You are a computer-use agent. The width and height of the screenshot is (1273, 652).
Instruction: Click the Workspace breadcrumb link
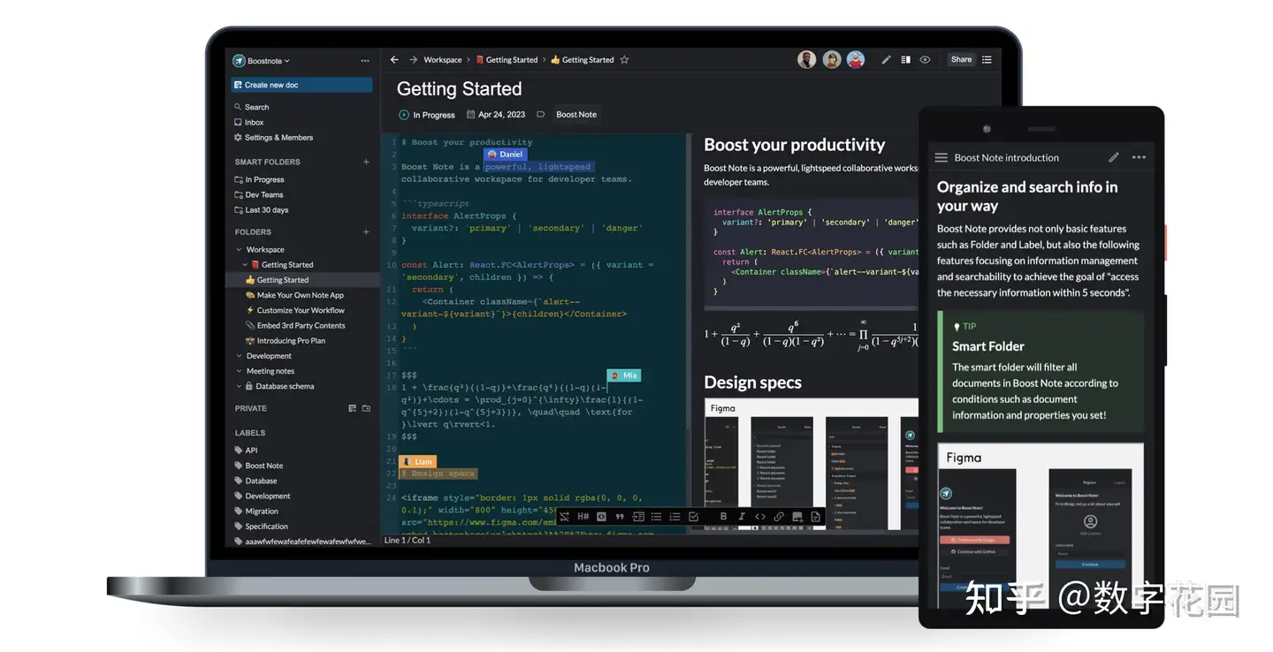point(442,60)
